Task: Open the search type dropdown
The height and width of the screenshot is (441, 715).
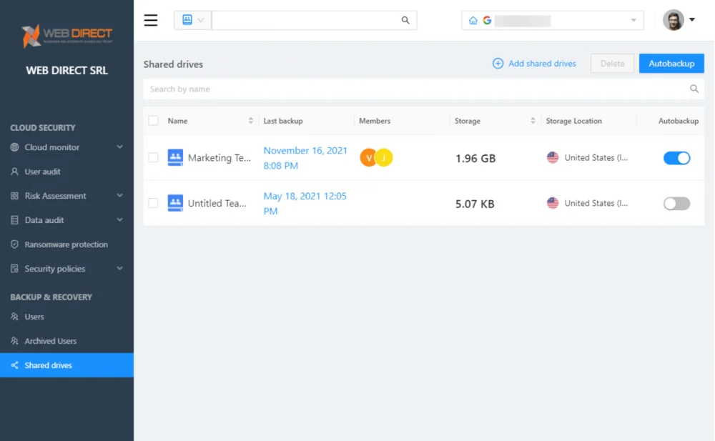Action: (193, 20)
